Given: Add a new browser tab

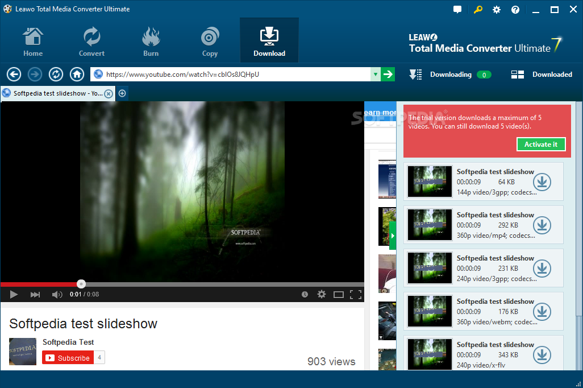Looking at the screenshot, I should (x=122, y=93).
